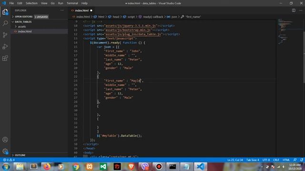Change HTML language mode
305x171 pixels.
tap(286, 160)
